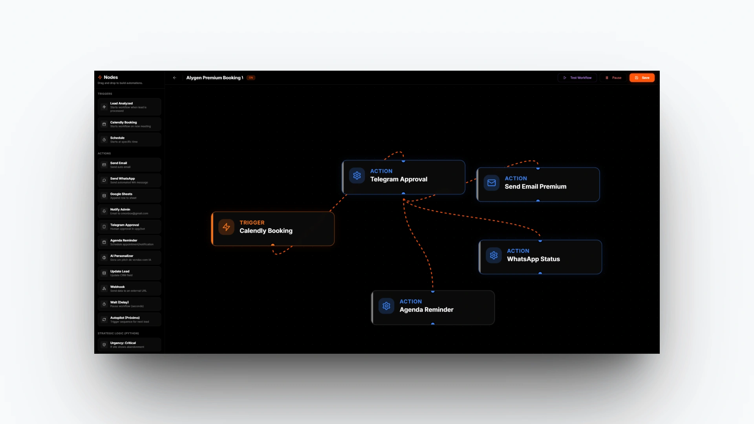The width and height of the screenshot is (754, 424).
Task: Click the gear icon on WhatsApp Status node
Action: tap(494, 255)
